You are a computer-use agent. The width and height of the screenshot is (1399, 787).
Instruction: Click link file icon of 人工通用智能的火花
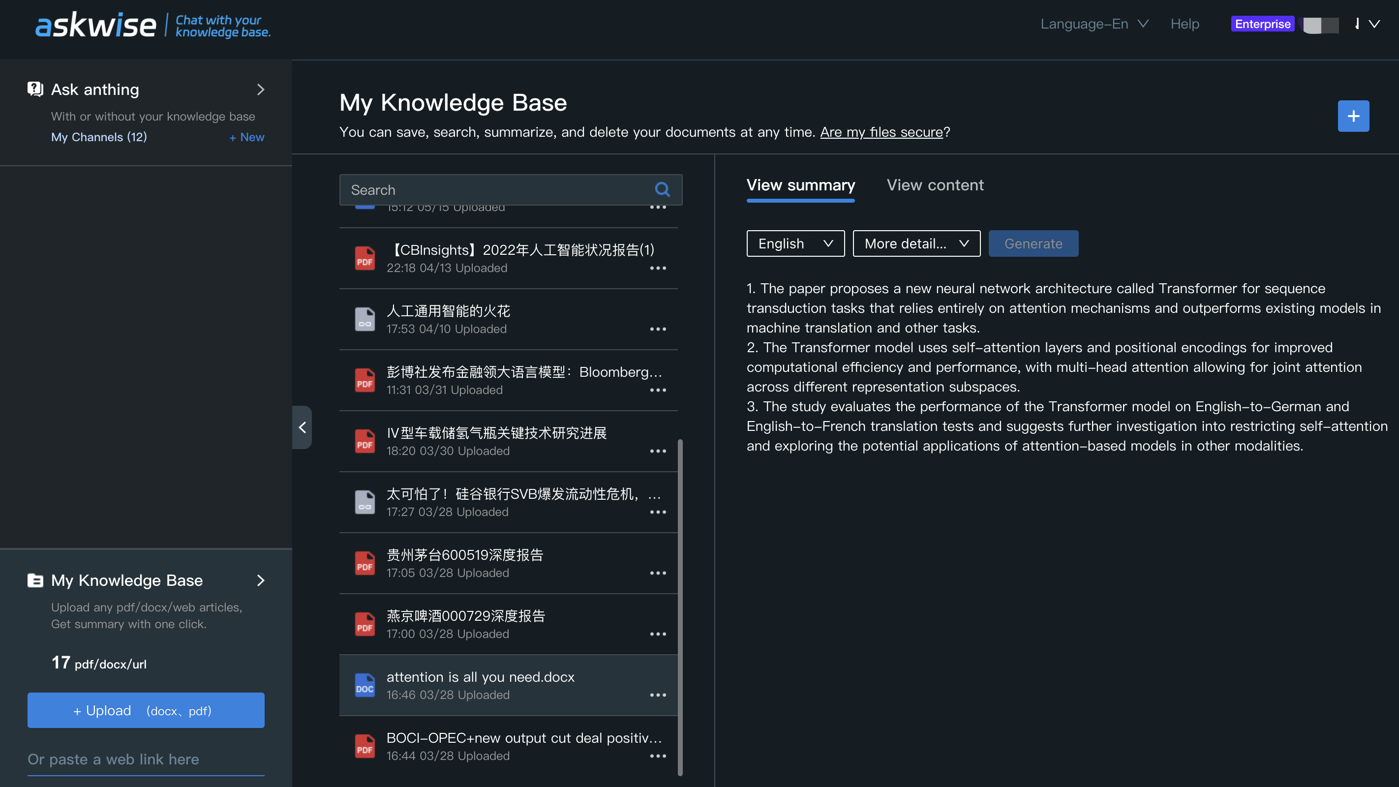pos(365,319)
